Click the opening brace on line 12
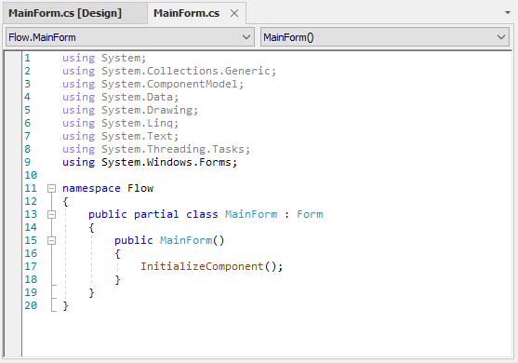This screenshot has height=363, width=518. [x=65, y=202]
